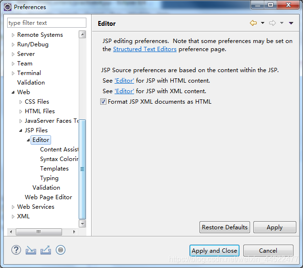
Task: Maximize the Preferences window
Action: pos(271,5)
